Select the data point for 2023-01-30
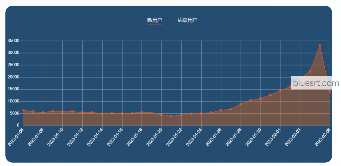Screen dimensions: 341x166 pyautogui.click(x=260, y=98)
